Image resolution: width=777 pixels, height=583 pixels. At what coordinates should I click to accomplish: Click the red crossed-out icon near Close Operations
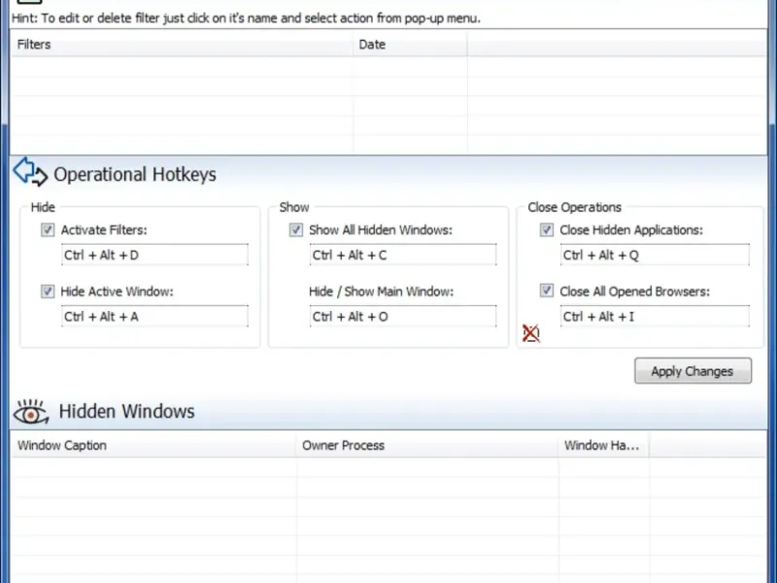pos(530,333)
